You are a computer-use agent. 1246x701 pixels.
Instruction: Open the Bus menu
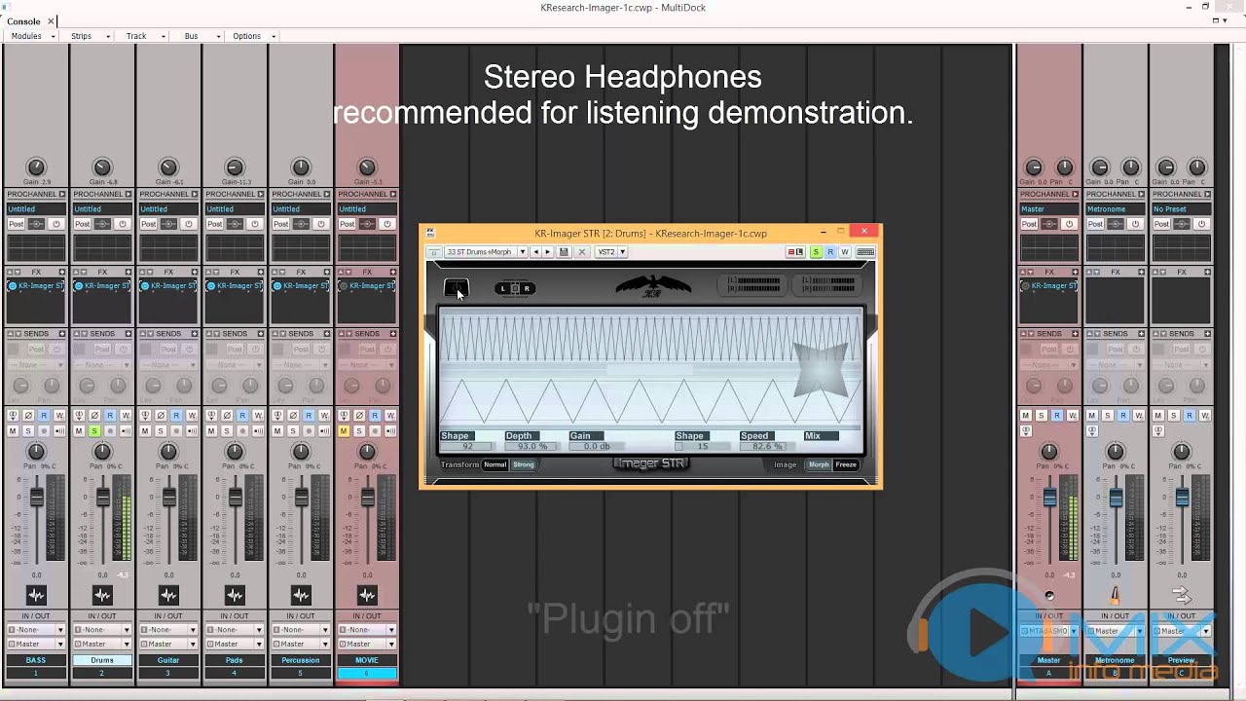click(x=196, y=36)
